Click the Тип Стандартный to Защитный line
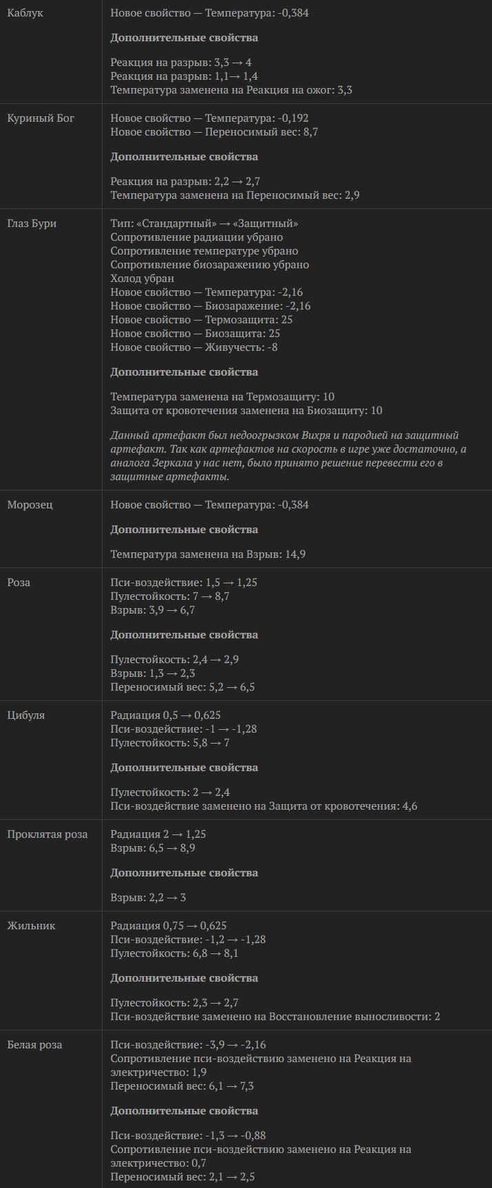The height and width of the screenshot is (1188, 492). (204, 224)
